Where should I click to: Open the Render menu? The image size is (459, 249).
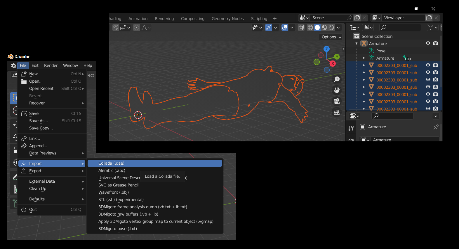coord(51,65)
